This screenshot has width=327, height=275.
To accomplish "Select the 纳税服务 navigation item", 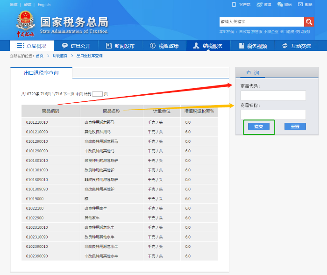I will point(208,46).
